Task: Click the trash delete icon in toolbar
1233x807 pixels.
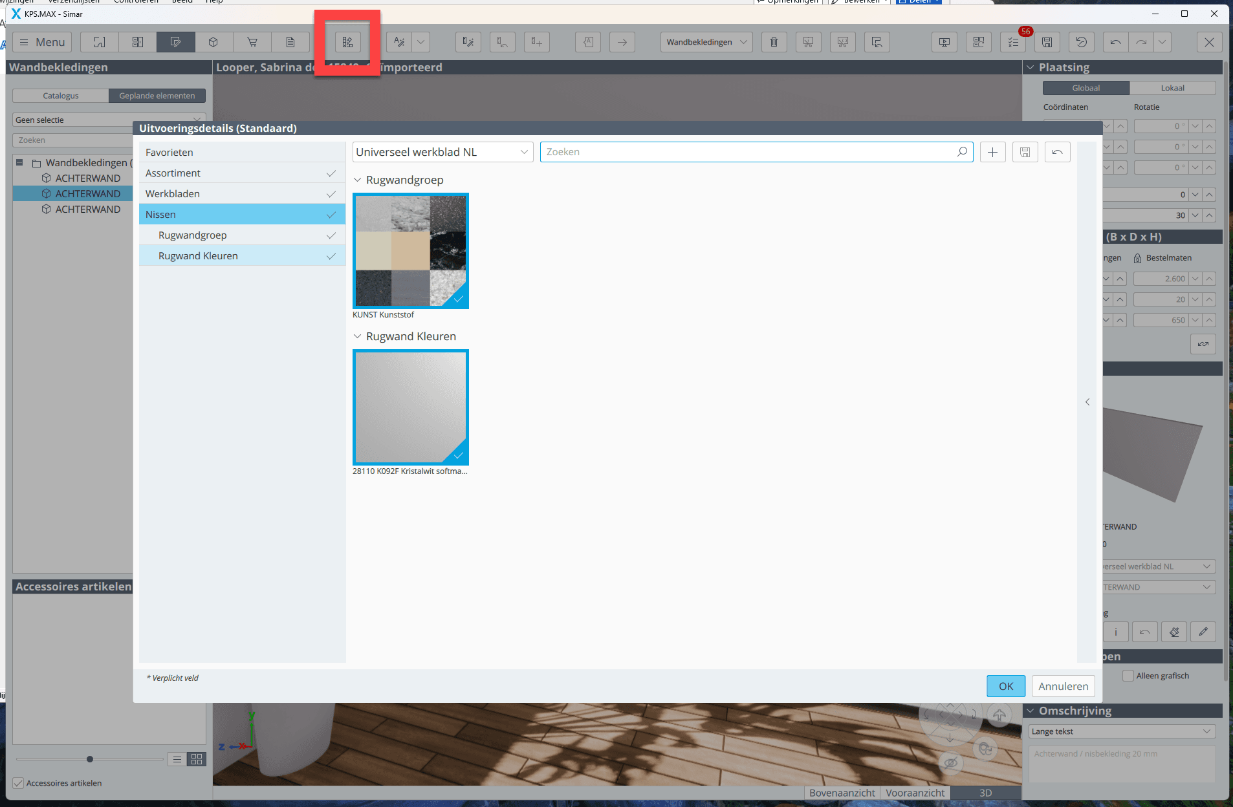Action: click(774, 42)
